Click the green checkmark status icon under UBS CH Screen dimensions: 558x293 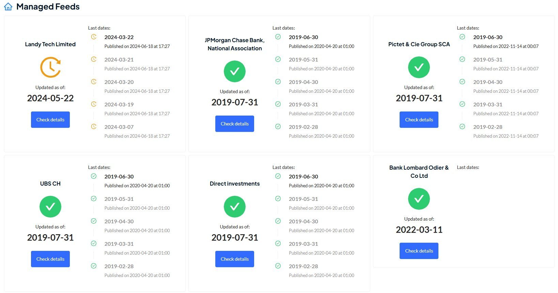[x=50, y=207]
